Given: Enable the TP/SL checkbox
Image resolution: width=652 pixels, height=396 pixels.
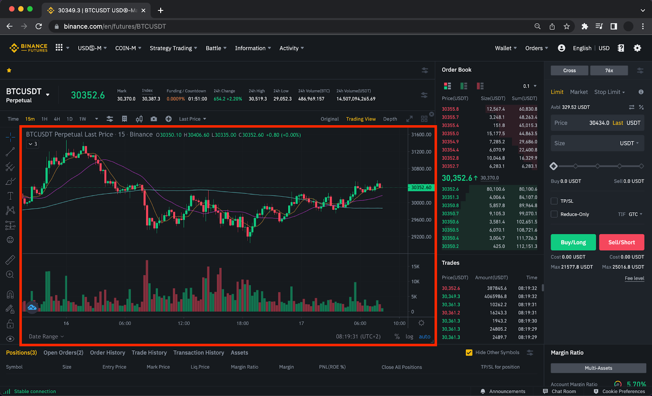Looking at the screenshot, I should [554, 201].
